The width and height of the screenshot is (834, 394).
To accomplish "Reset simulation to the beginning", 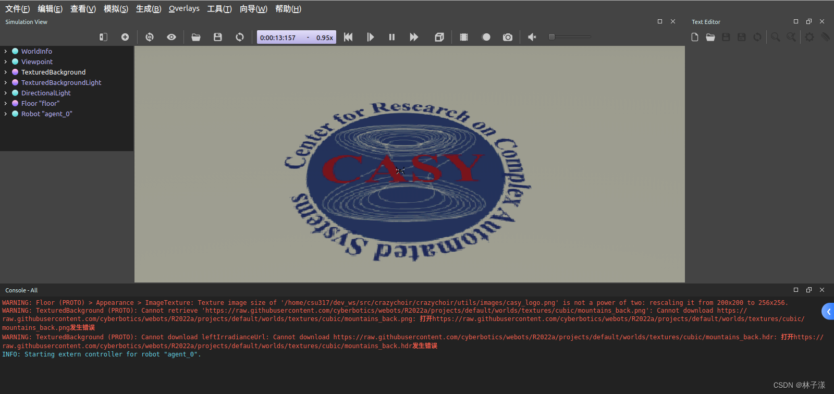I will point(348,37).
